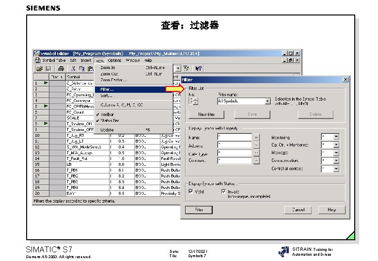Choose Zoom In from View menu
The height and width of the screenshot is (261, 378).
(x=134, y=68)
